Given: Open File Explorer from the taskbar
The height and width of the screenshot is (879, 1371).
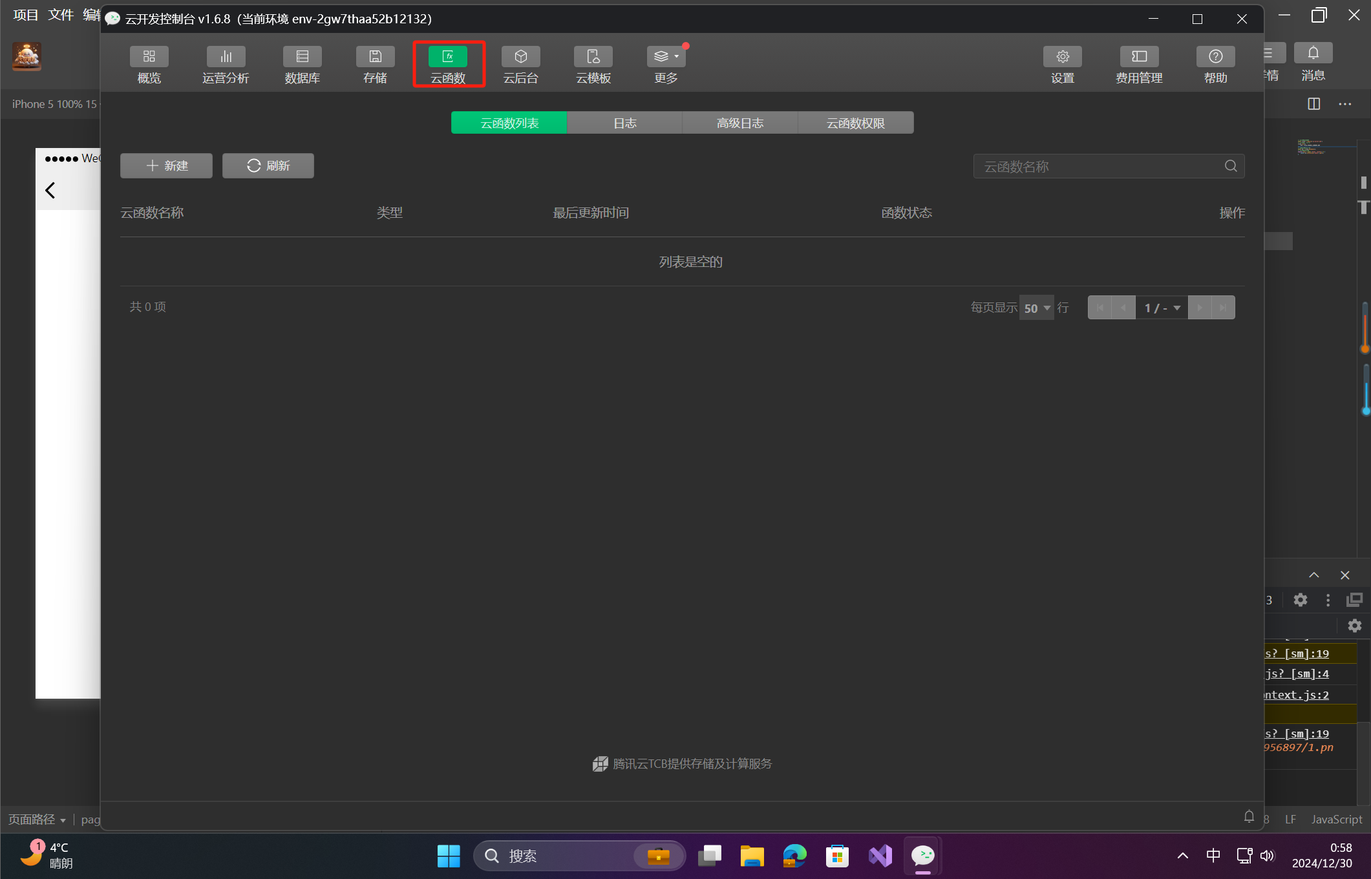Looking at the screenshot, I should coord(752,856).
